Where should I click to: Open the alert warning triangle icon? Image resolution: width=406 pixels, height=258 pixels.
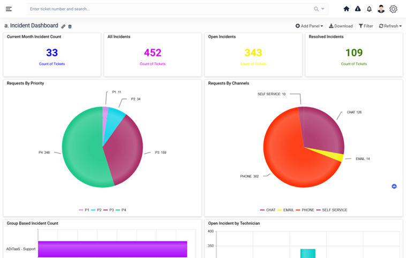[x=358, y=9]
